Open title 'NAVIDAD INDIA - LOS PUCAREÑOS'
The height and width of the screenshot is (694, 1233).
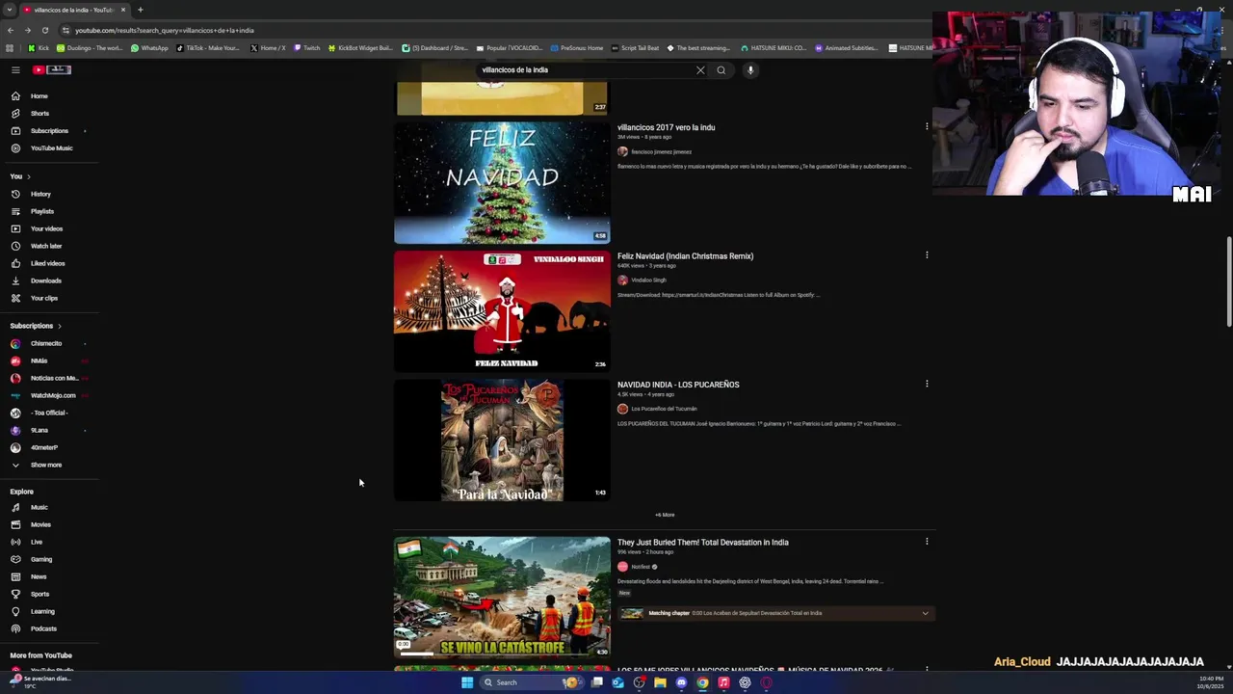point(678,385)
